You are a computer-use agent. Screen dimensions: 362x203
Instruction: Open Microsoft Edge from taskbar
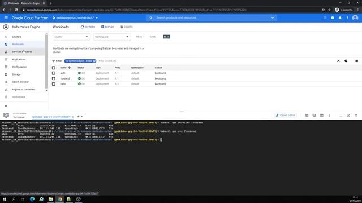(x=32, y=199)
